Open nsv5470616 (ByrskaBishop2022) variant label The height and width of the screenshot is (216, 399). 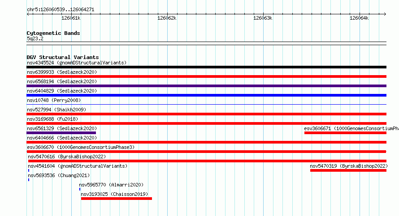67,157
